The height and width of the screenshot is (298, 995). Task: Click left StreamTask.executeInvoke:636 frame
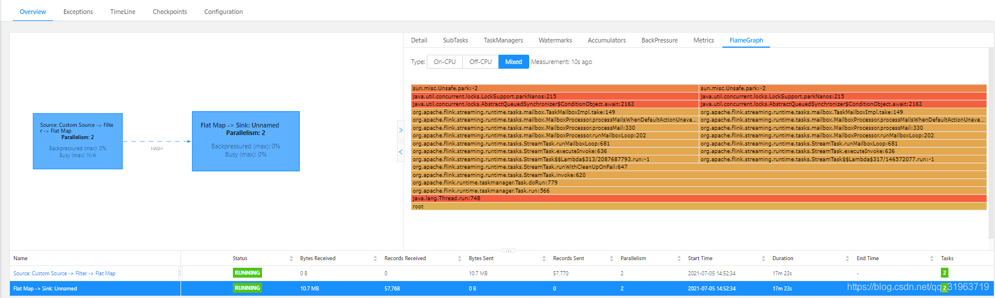[x=555, y=151]
